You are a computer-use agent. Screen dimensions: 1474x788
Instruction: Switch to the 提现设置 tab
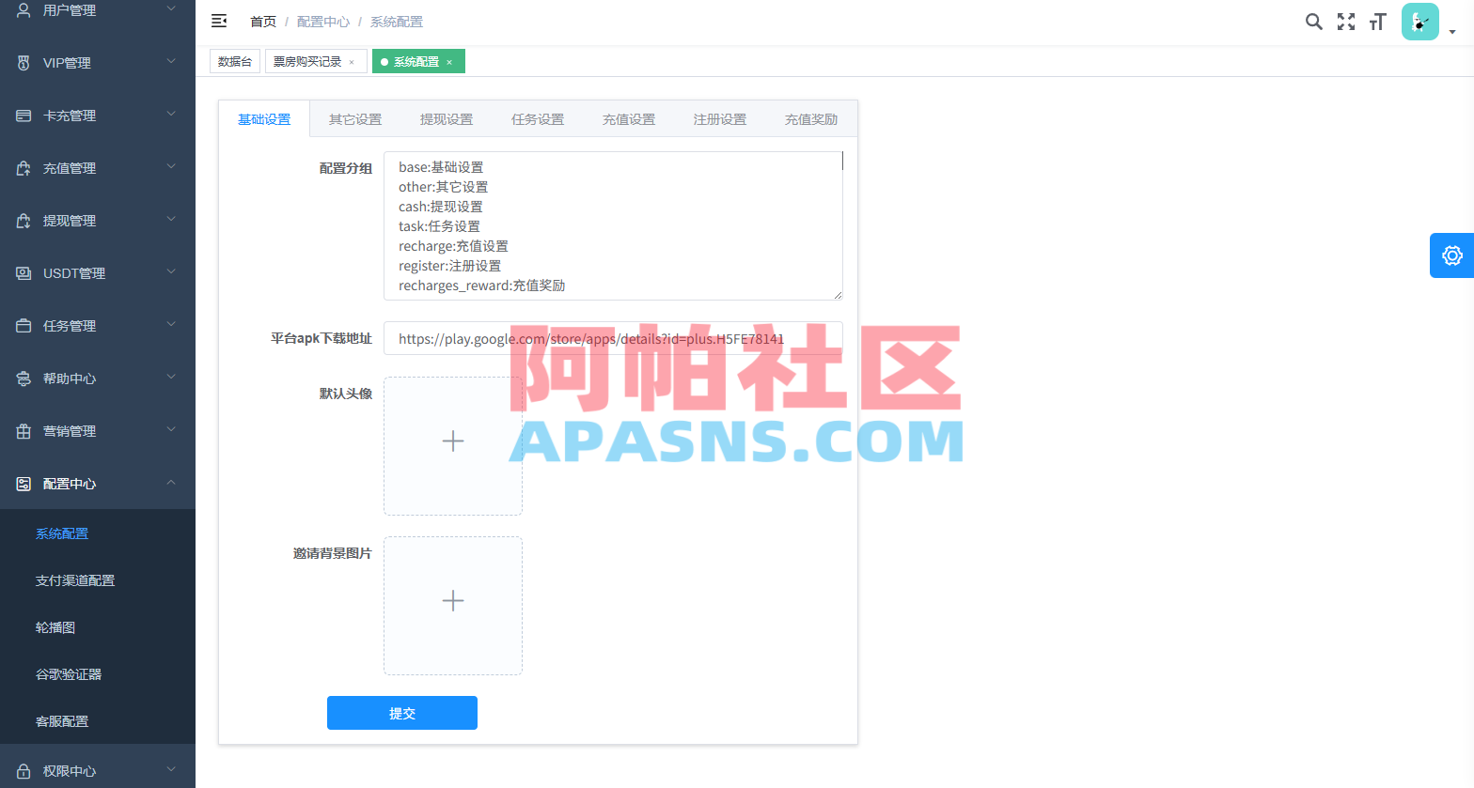tap(447, 119)
